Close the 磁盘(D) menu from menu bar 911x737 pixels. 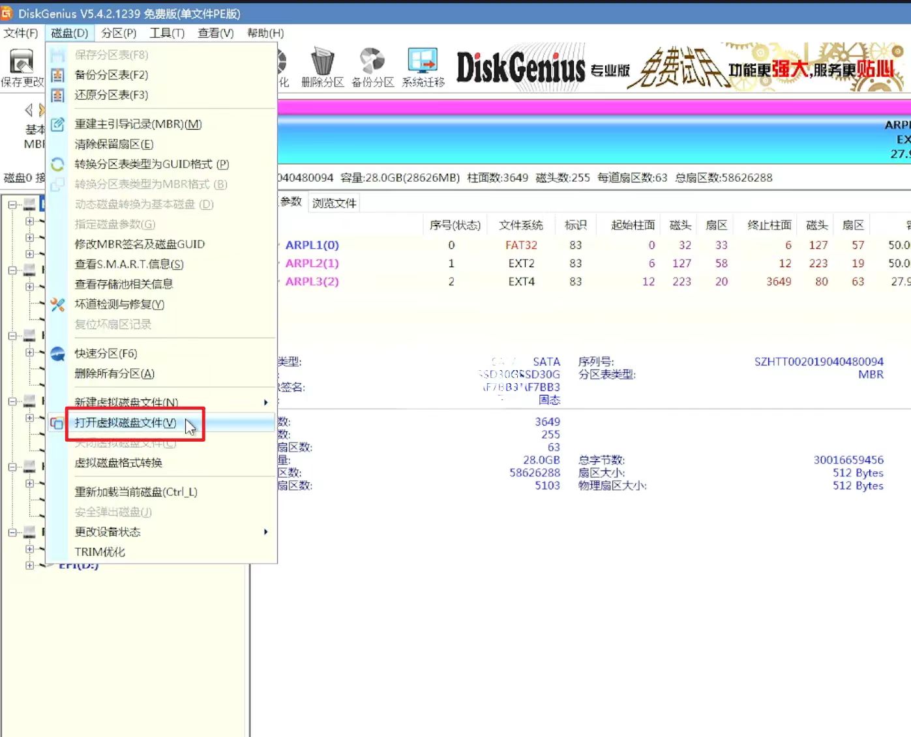pos(70,33)
